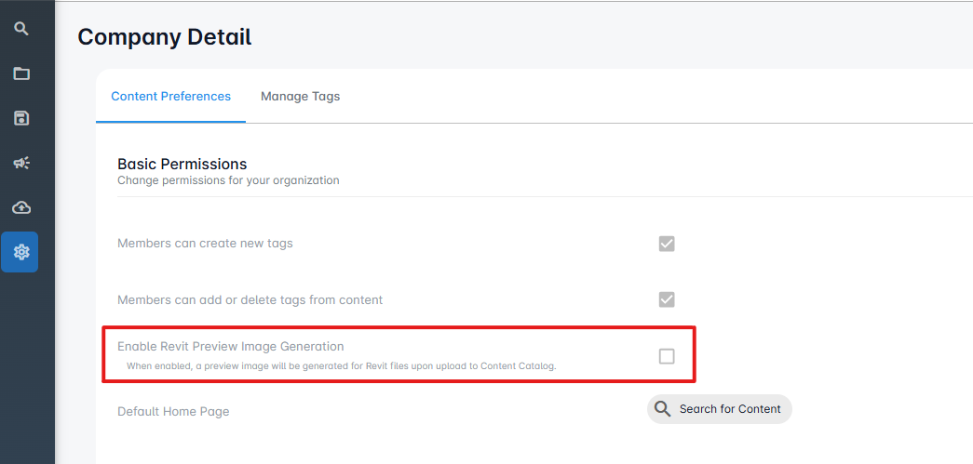Open the search icon in the left sidebar
This screenshot has height=464, width=973.
[x=21, y=29]
